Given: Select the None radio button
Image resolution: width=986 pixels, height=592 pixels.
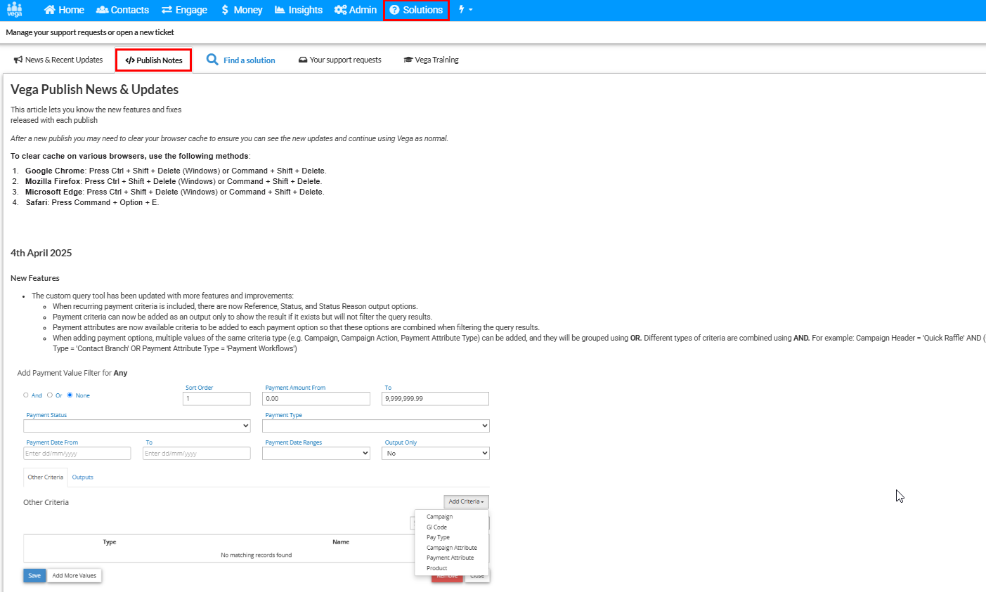Looking at the screenshot, I should tap(70, 395).
